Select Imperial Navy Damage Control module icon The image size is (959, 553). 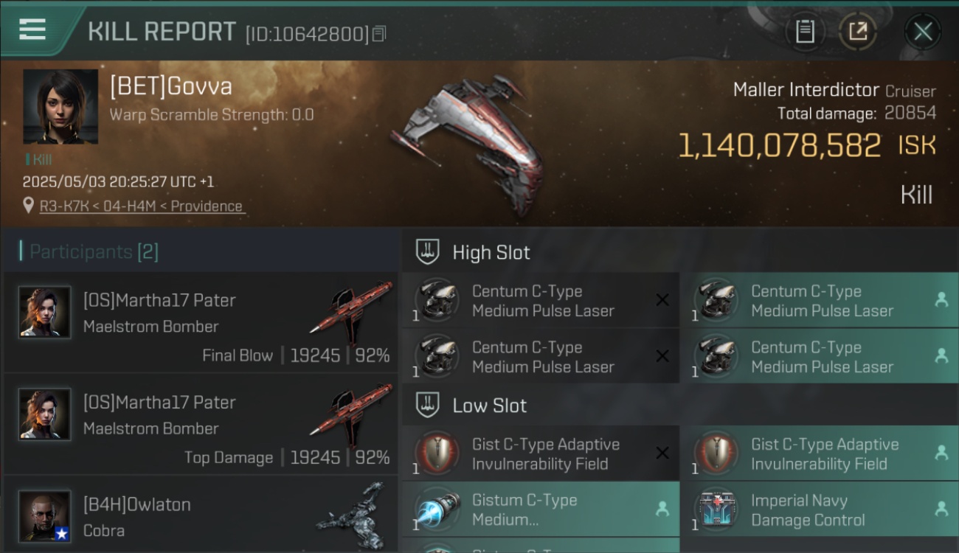tap(716, 509)
